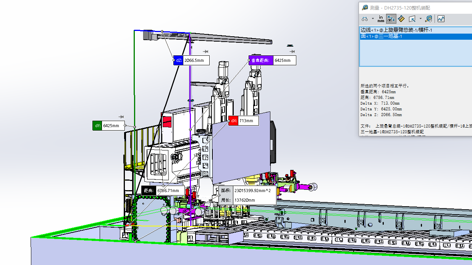Click the pin above the 垂直距离 callout
The height and width of the screenshot is (265, 472).
292,52
